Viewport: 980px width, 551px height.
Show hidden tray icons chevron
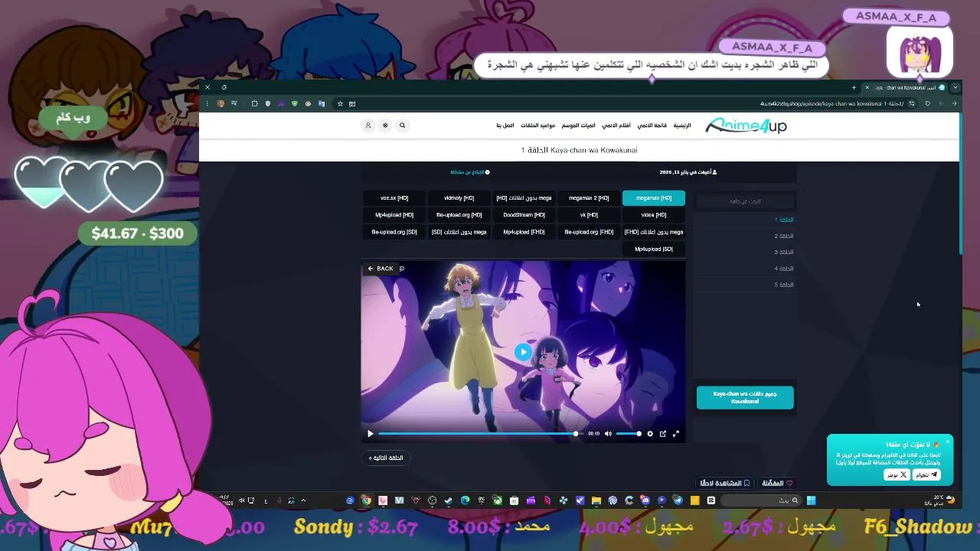(304, 500)
